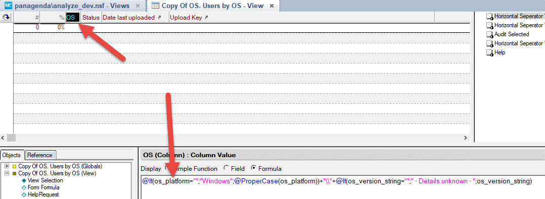Select the Audit Selected action

tap(512, 34)
